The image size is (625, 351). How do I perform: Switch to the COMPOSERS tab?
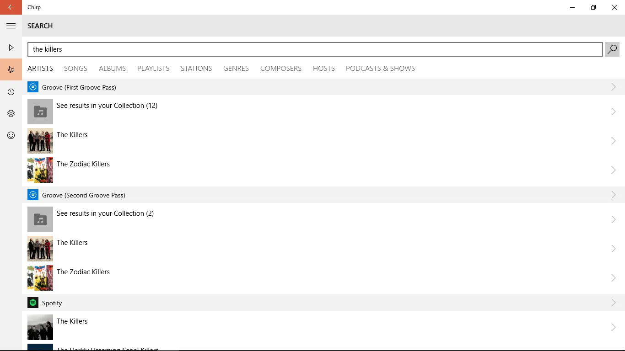(281, 69)
